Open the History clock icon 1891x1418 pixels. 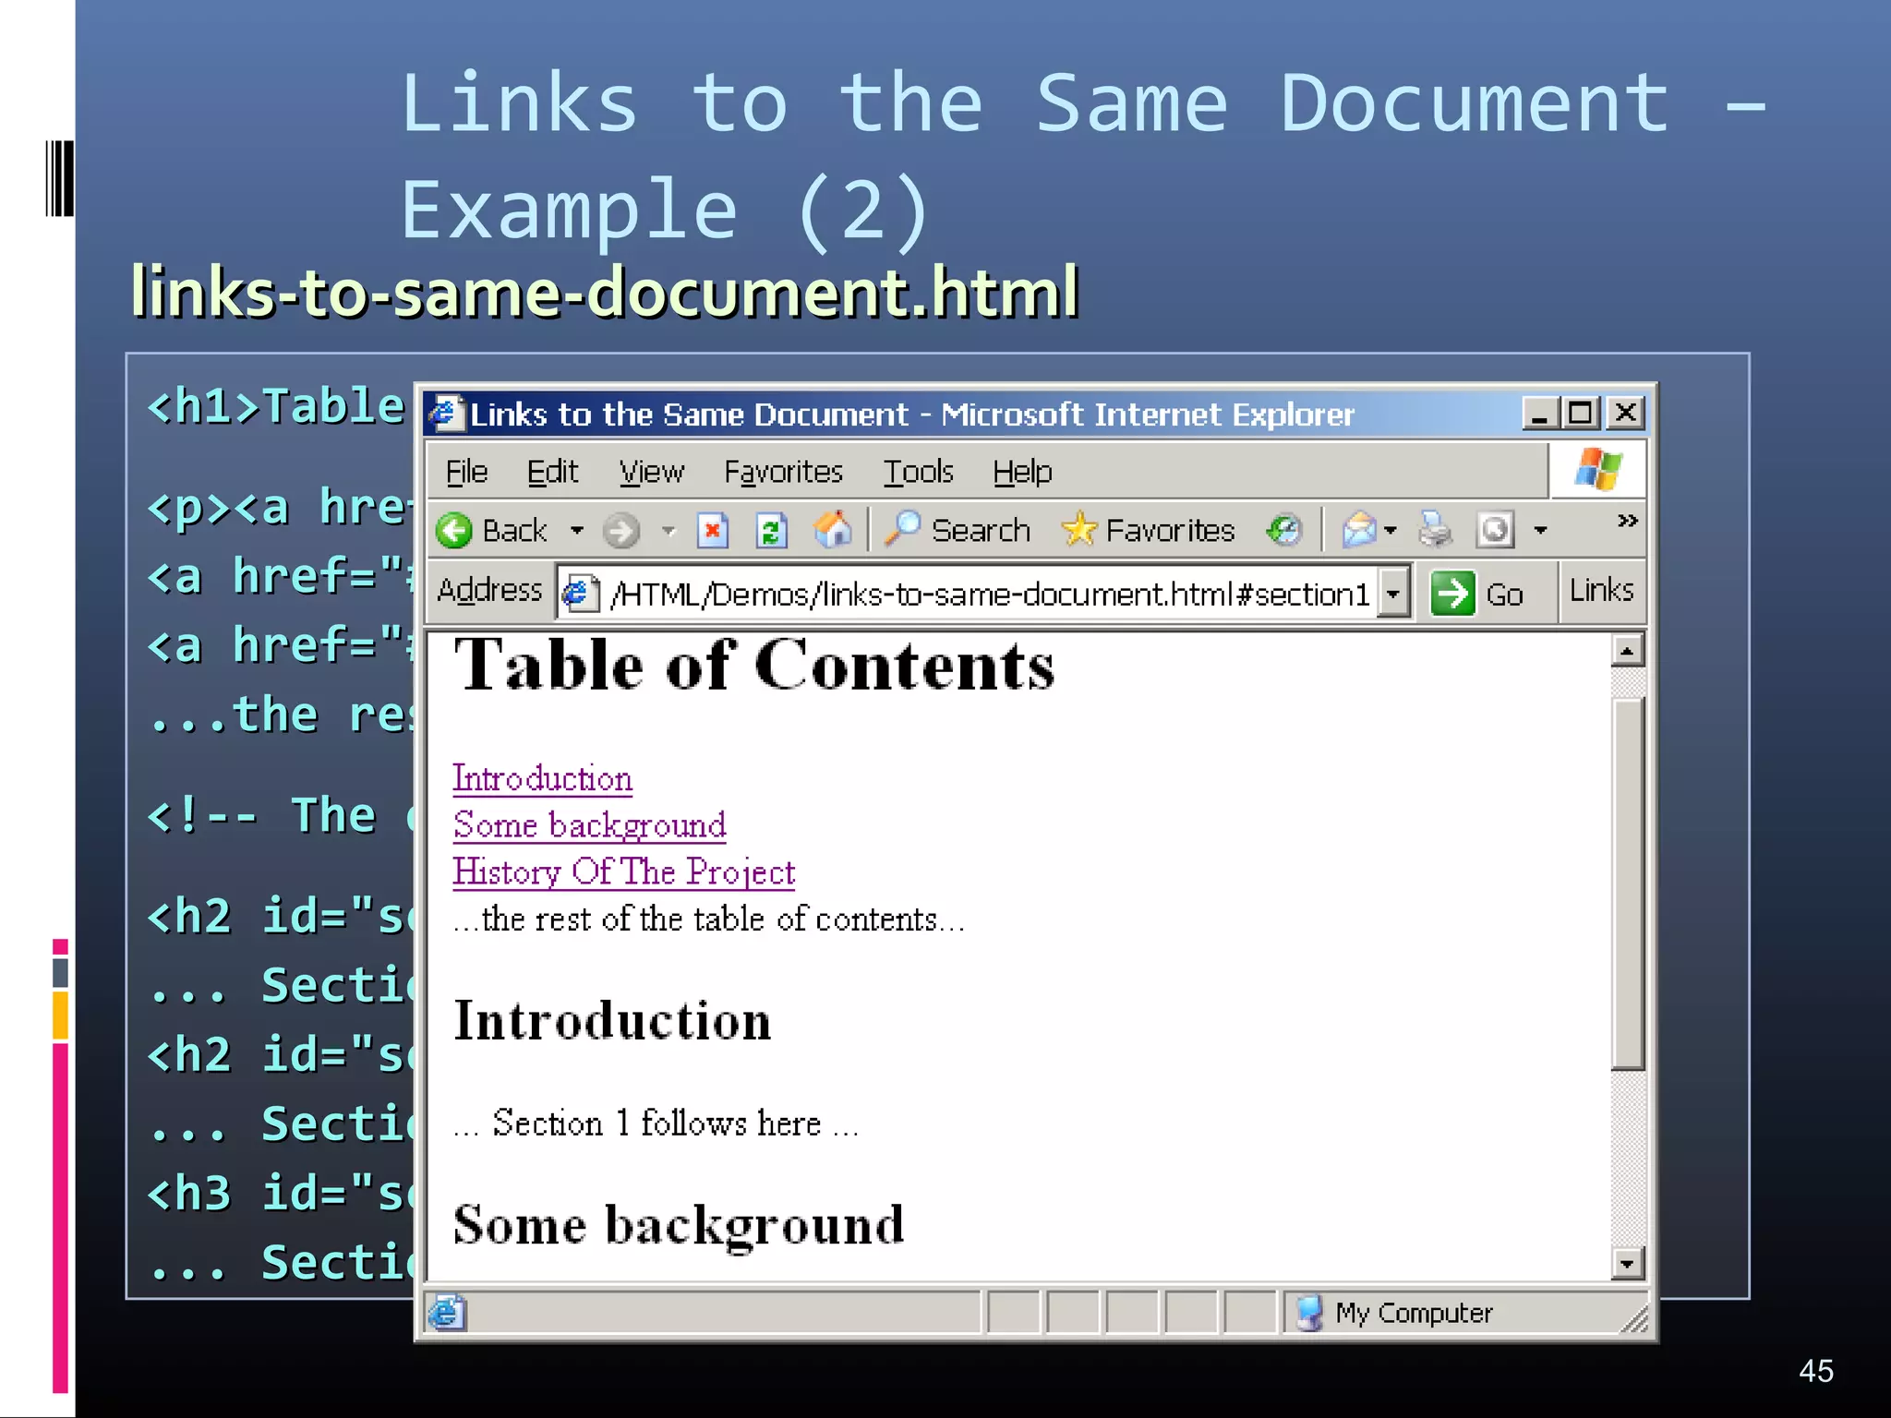coord(1283,530)
